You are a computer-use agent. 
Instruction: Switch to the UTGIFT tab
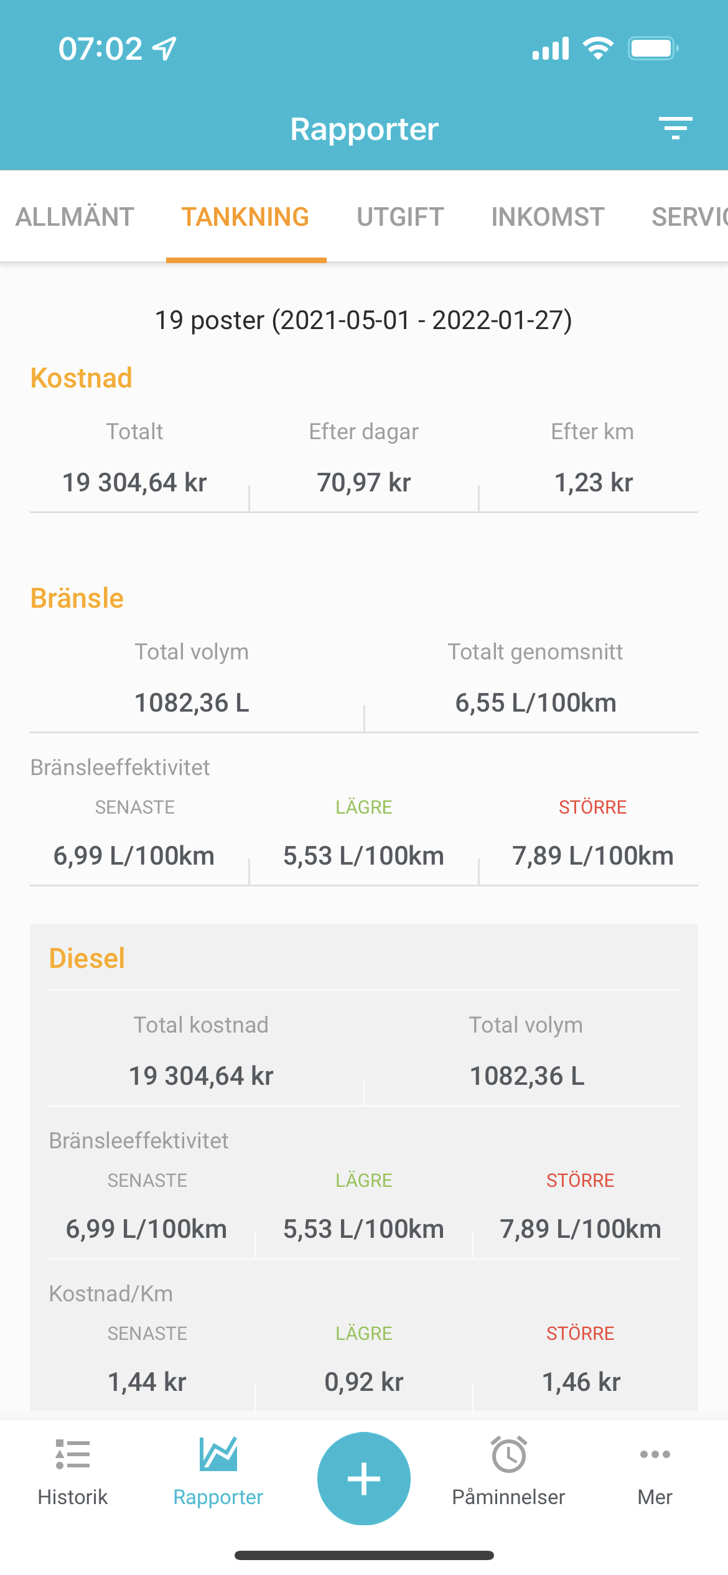coord(400,217)
